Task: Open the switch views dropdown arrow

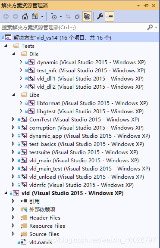Action: (x=42, y=17)
